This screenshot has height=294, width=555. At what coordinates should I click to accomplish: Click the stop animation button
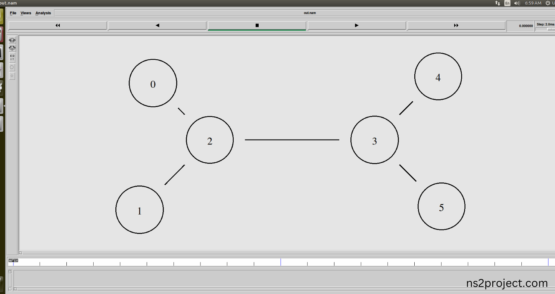click(257, 25)
